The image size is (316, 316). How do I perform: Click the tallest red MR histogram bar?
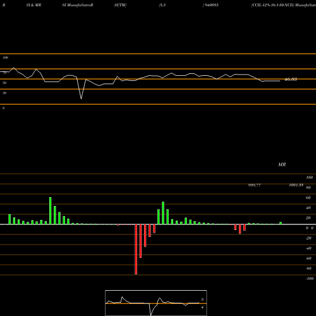(136, 249)
